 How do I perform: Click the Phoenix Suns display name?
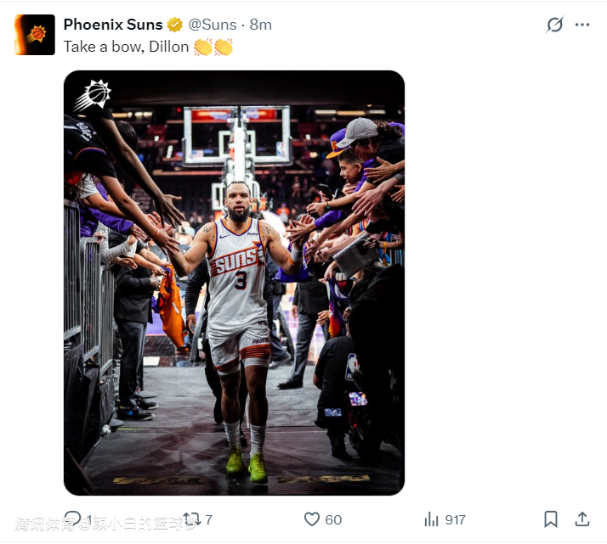pos(112,25)
